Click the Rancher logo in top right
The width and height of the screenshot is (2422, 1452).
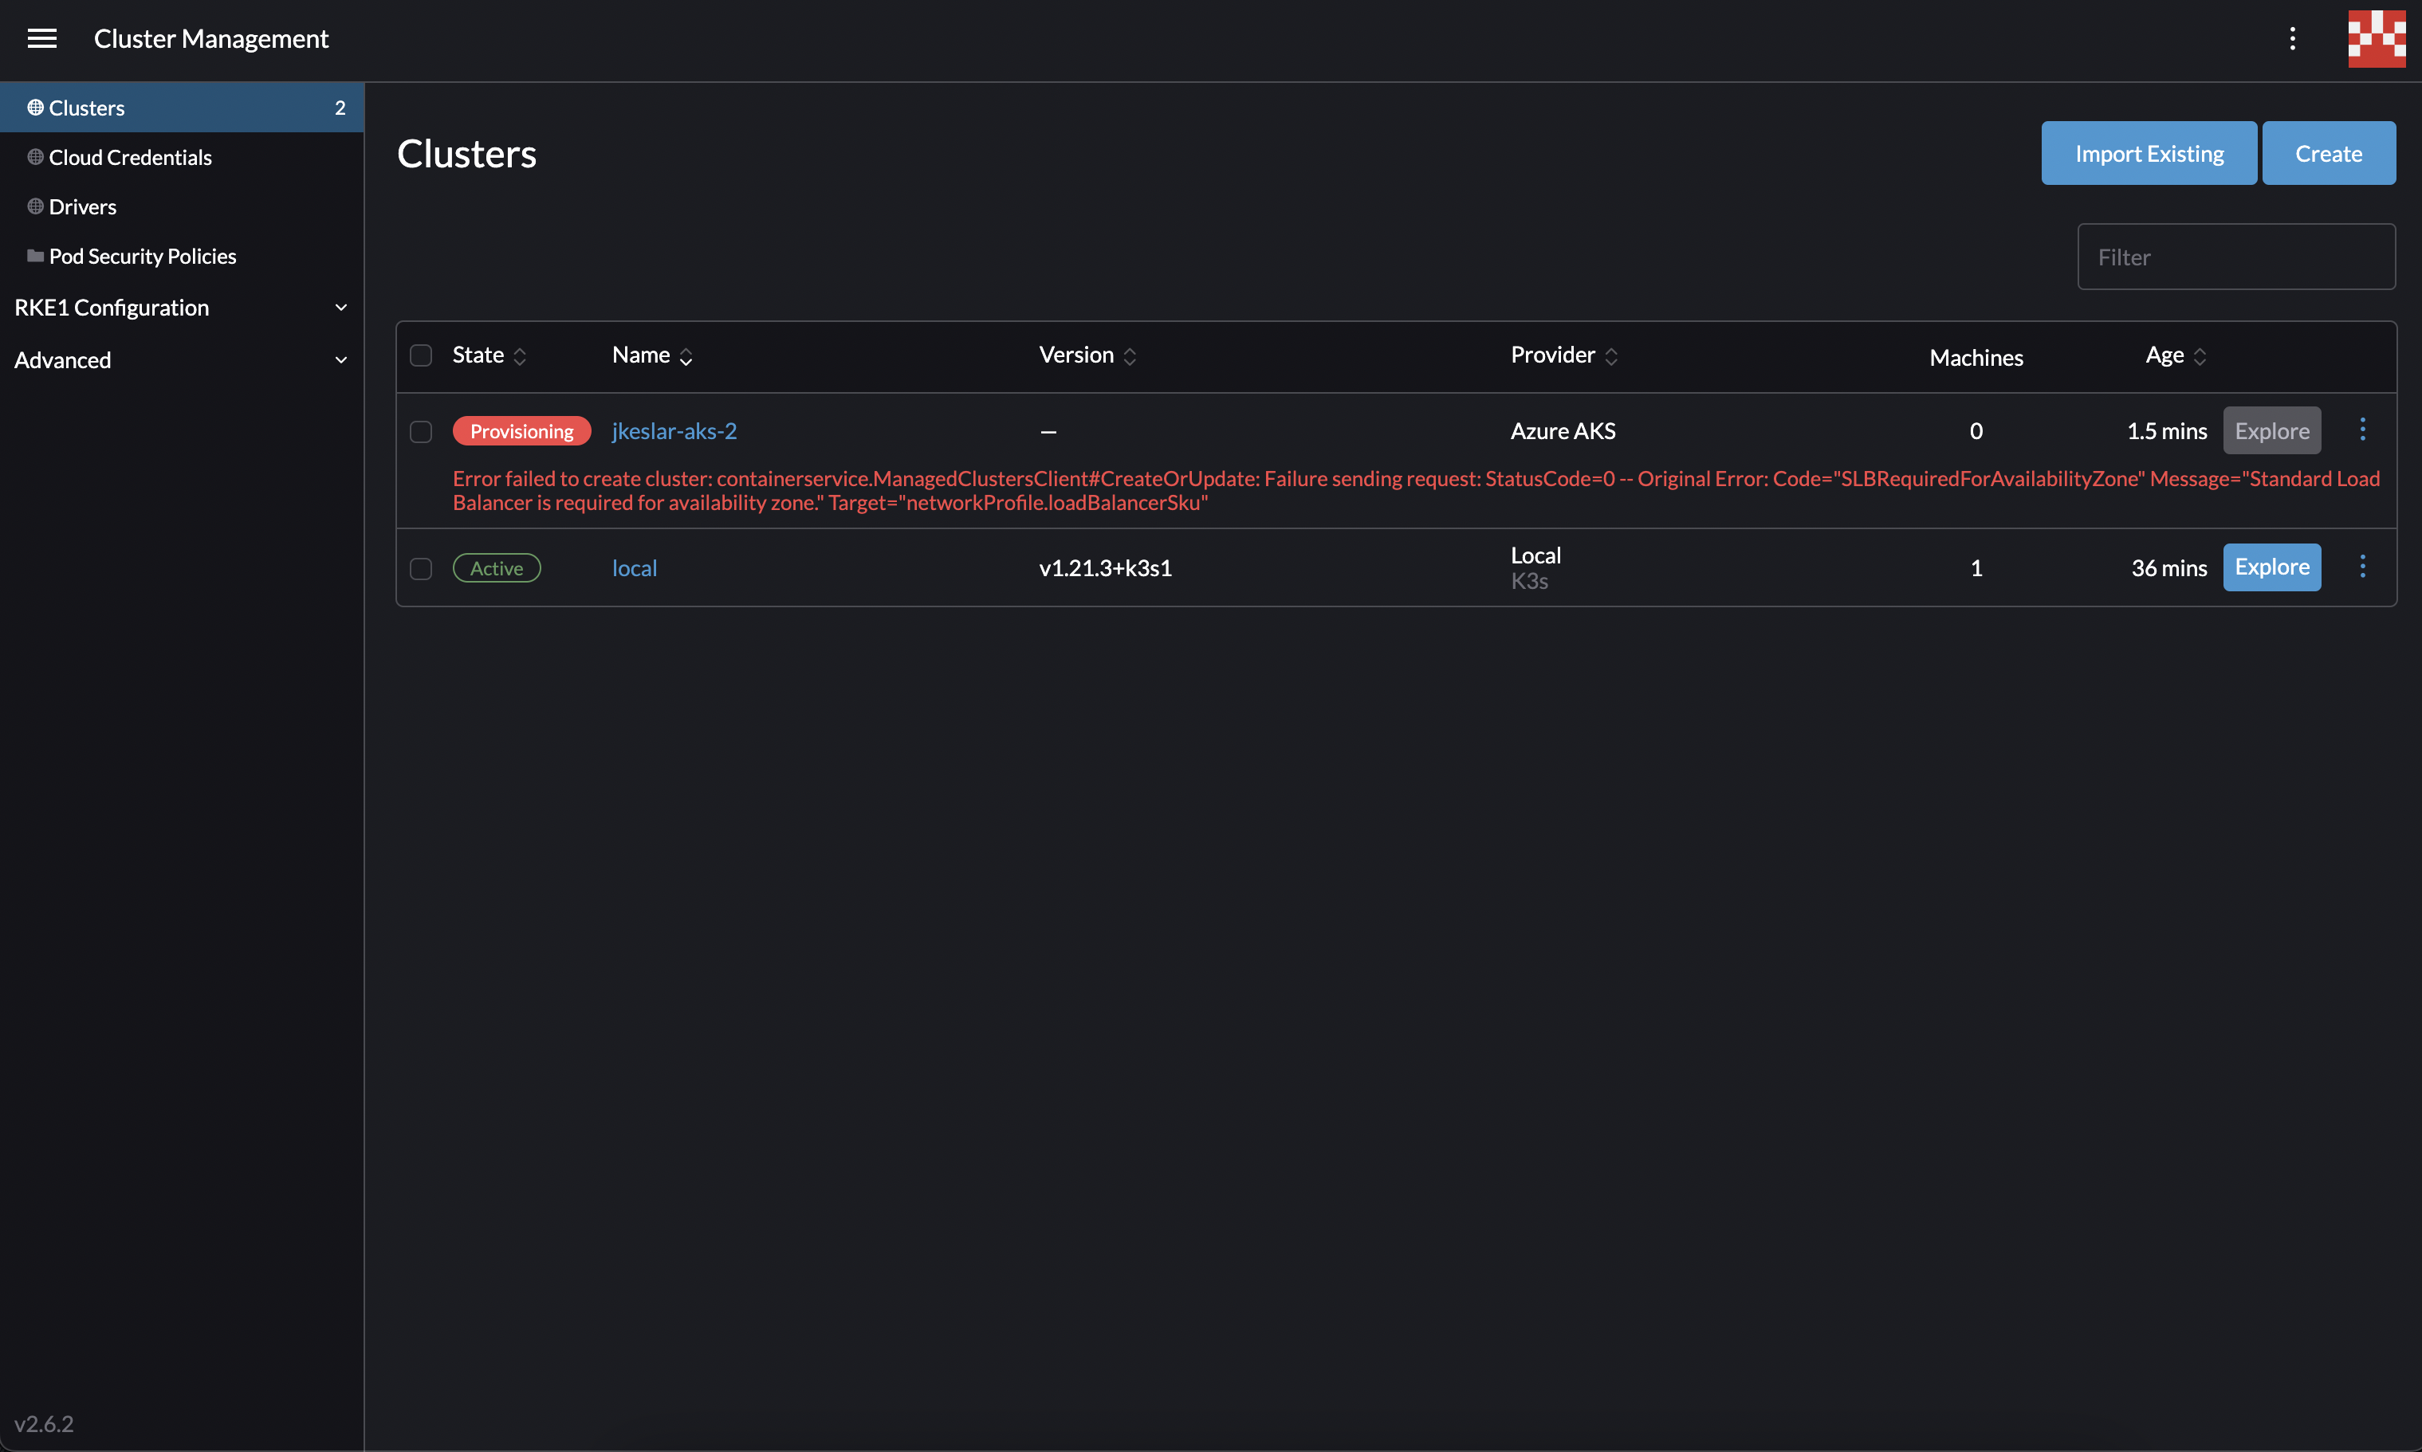pos(2374,38)
